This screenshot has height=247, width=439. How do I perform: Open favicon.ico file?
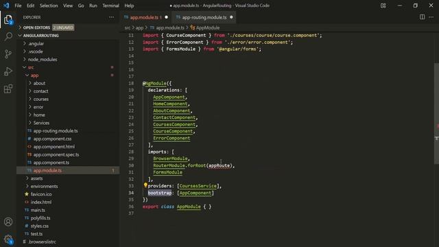click(x=41, y=194)
